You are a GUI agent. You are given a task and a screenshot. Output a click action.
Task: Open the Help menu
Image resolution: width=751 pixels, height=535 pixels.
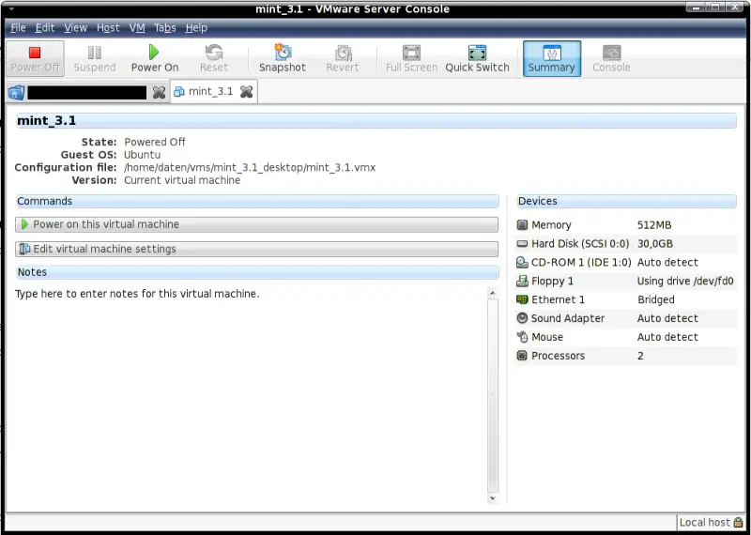point(196,28)
